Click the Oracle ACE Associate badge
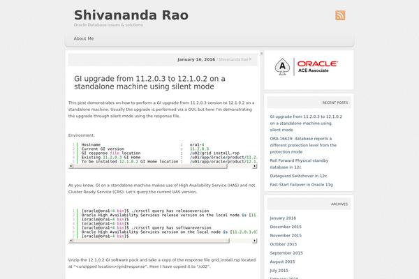Image resolution: width=419 pixels, height=279 pixels. pyautogui.click(x=307, y=67)
